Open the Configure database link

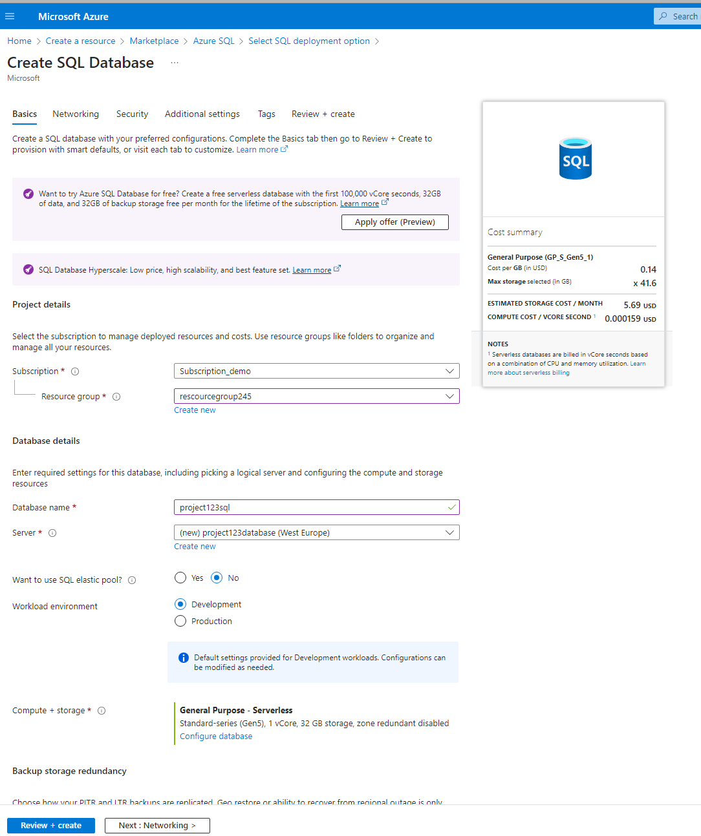(x=215, y=736)
